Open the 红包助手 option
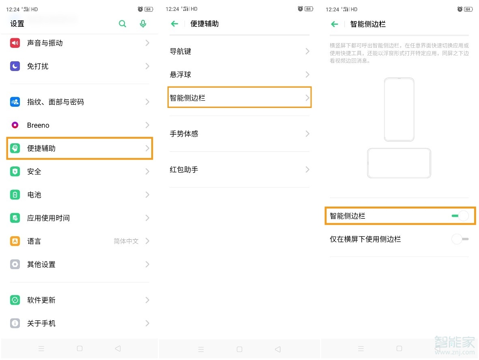The image size is (479, 360). click(239, 169)
